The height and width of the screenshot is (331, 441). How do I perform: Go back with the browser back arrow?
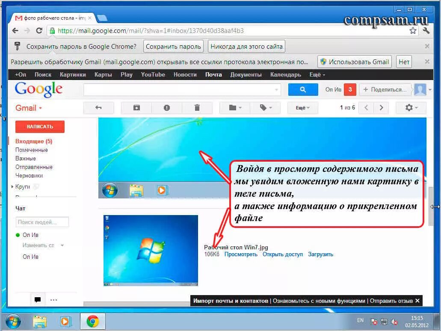coord(15,31)
